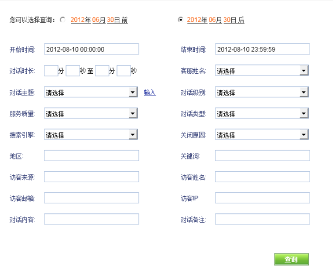Click the 访客来源 text field
The width and height of the screenshot is (333, 266).
tap(91, 177)
